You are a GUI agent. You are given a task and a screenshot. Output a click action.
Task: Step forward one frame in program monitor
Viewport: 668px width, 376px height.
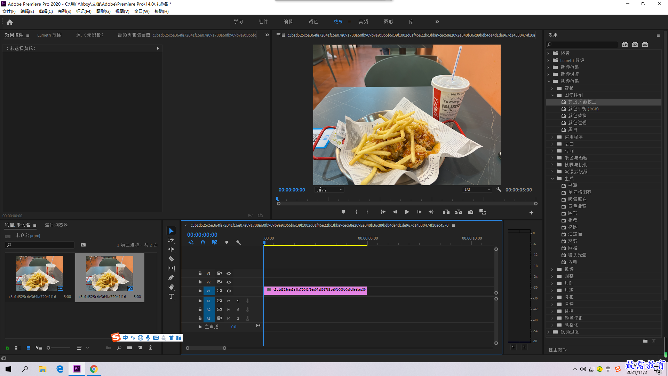(x=419, y=212)
